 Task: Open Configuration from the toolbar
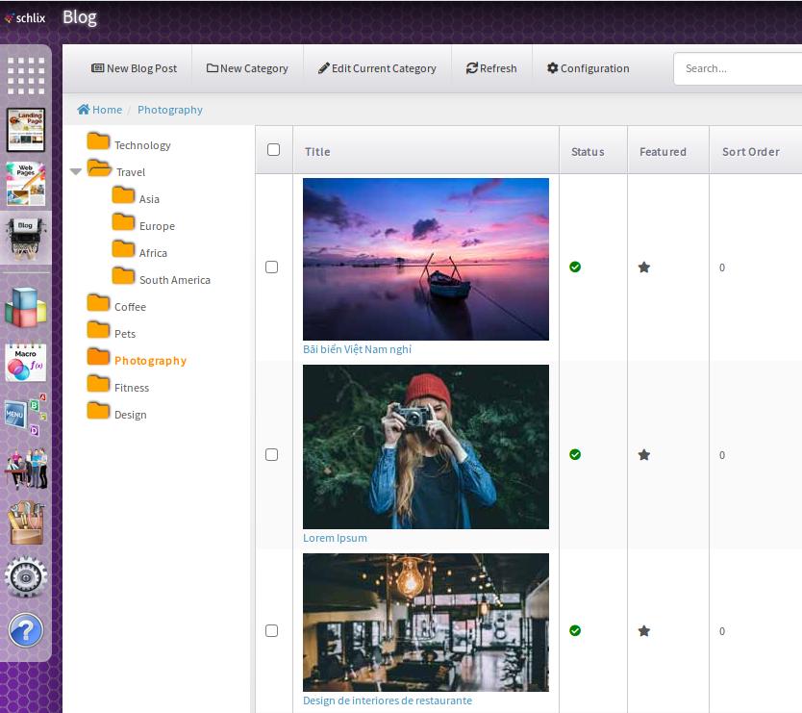point(588,68)
